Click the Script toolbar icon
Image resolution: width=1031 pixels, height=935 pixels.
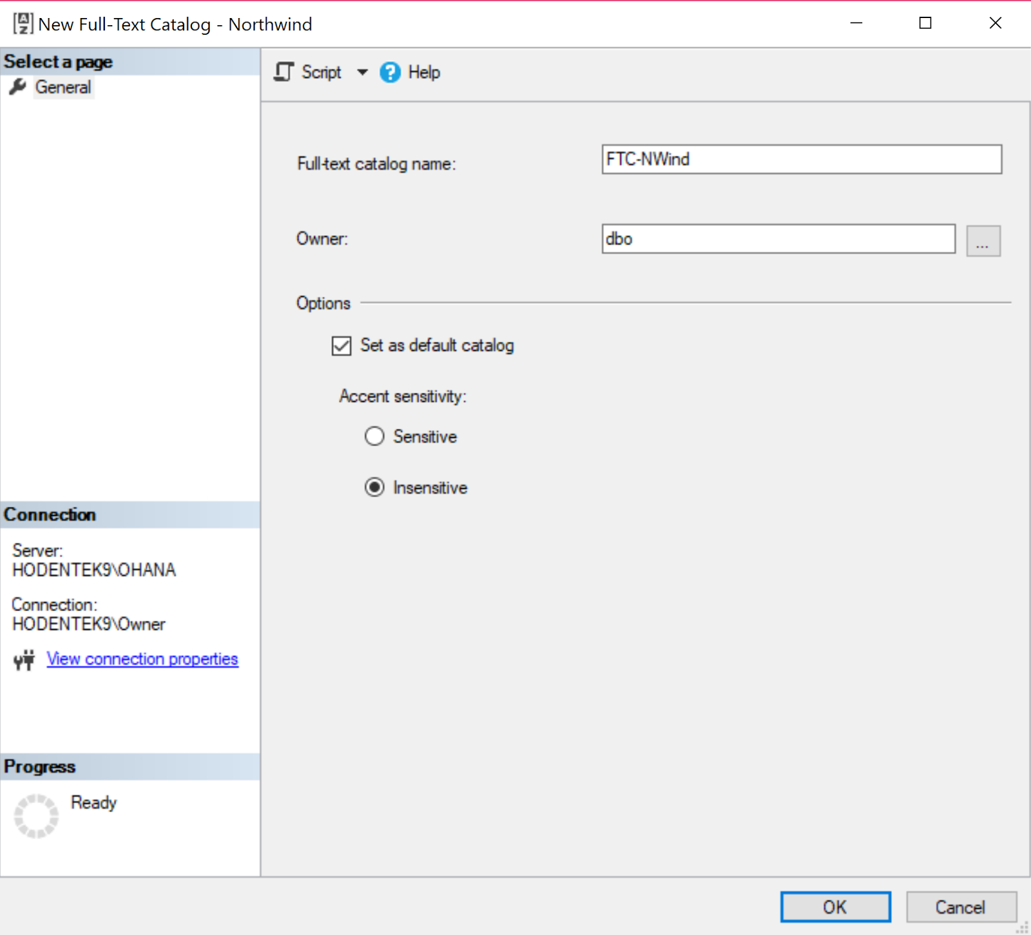284,72
